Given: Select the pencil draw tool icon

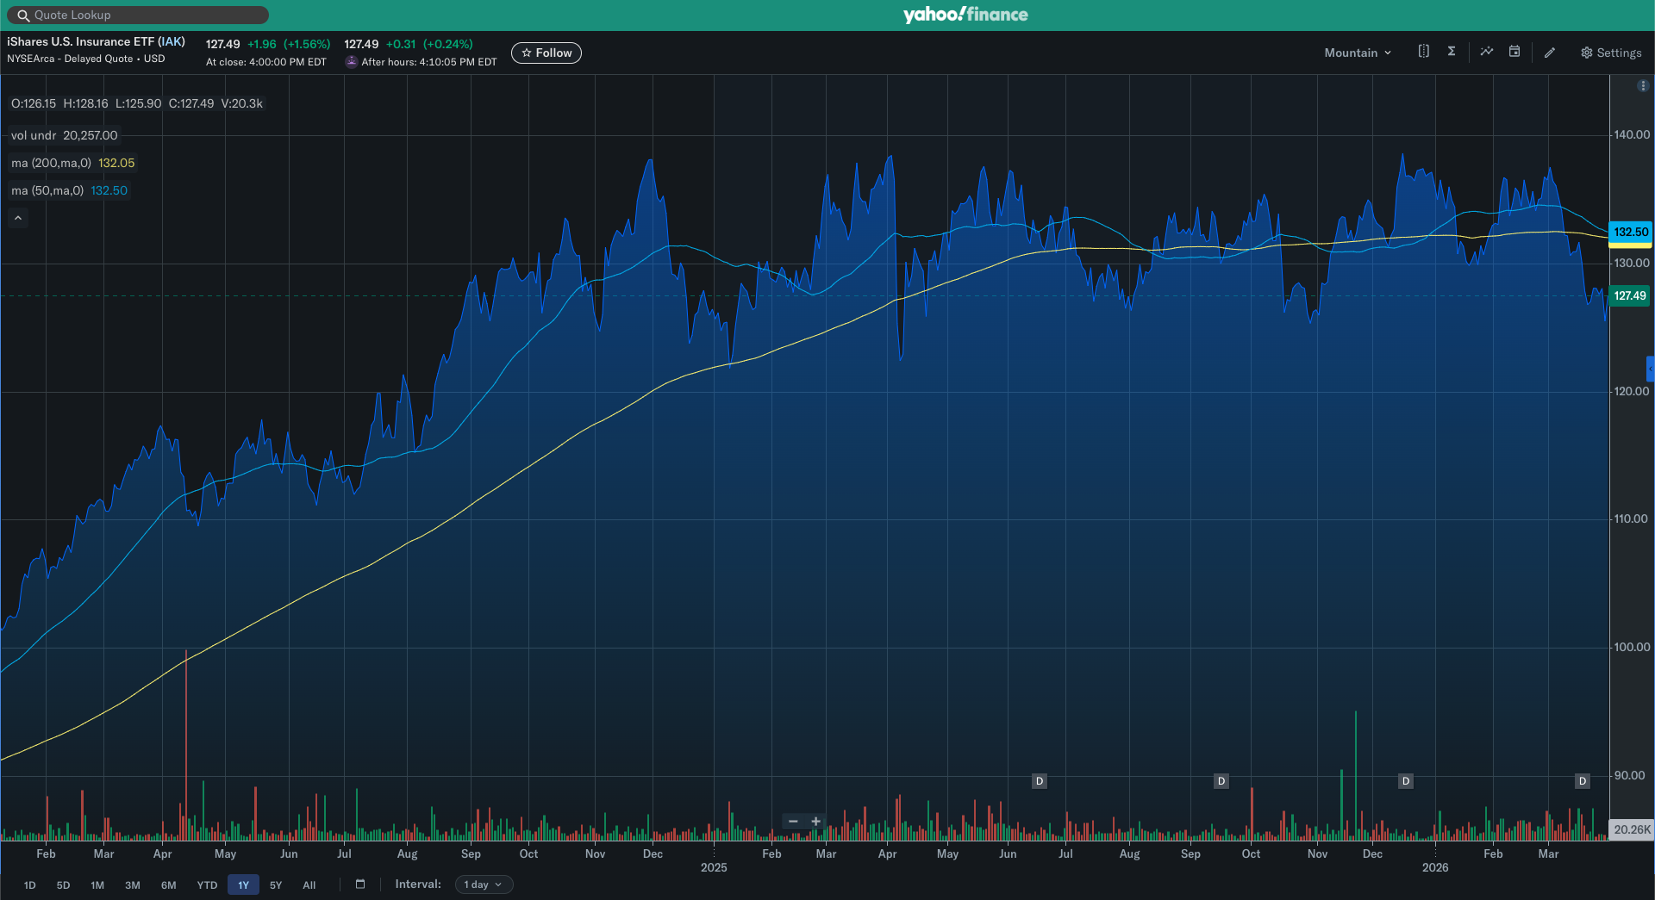Looking at the screenshot, I should (1550, 53).
